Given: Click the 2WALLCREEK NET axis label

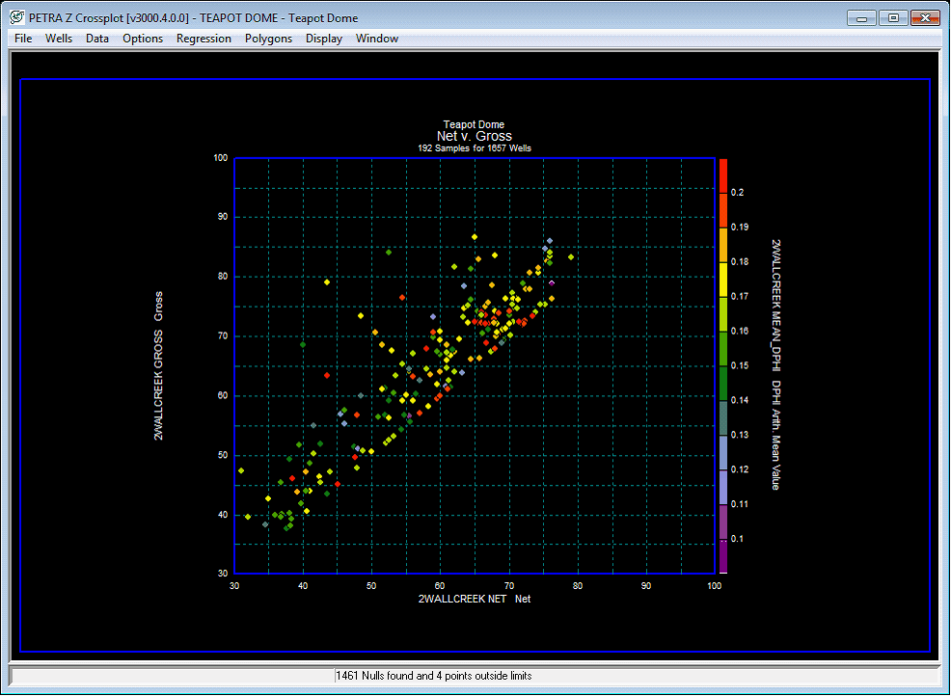Looking at the screenshot, I should [x=475, y=599].
